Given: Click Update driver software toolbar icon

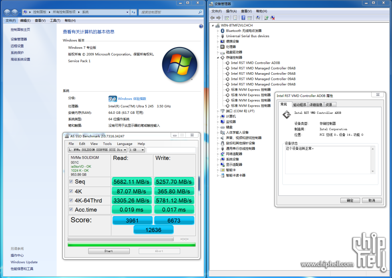Looking at the screenshot, I should [266, 18].
